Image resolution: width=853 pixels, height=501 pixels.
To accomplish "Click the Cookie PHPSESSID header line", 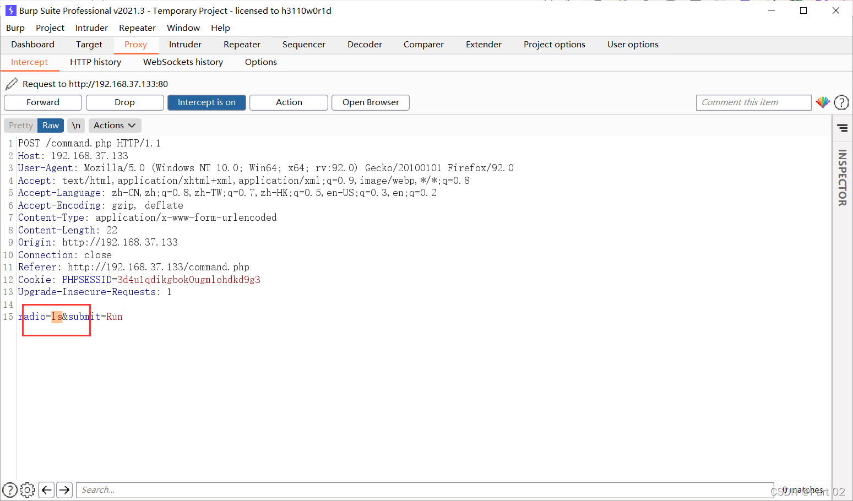I will click(x=139, y=280).
